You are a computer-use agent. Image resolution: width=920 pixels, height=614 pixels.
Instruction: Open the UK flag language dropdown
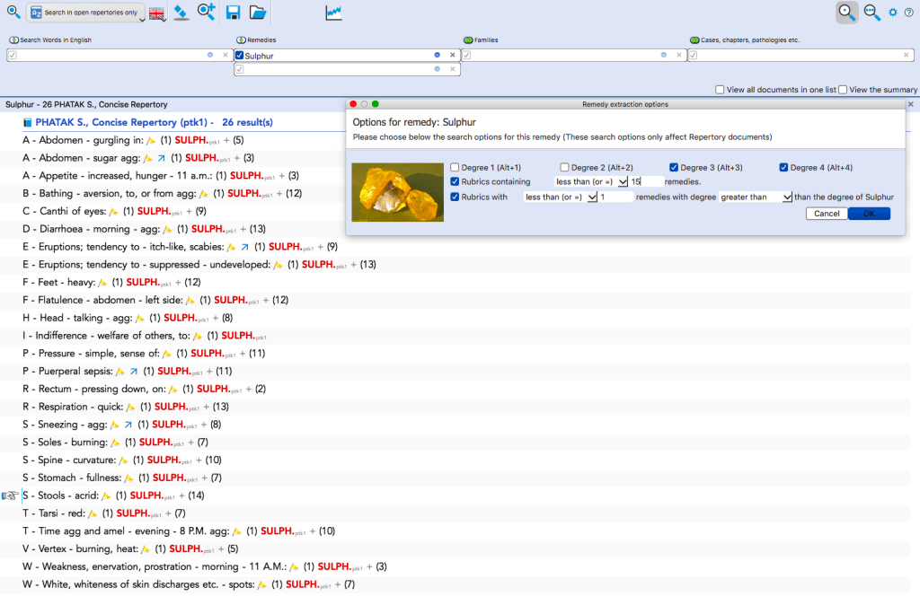[157, 13]
